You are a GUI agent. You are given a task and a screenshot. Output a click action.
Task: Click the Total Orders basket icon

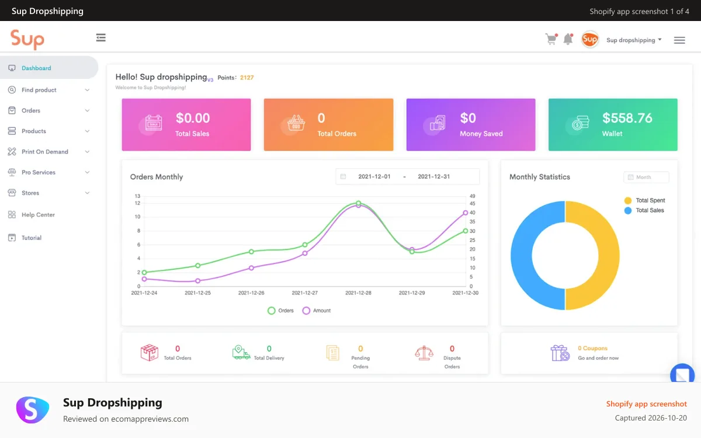(296, 124)
